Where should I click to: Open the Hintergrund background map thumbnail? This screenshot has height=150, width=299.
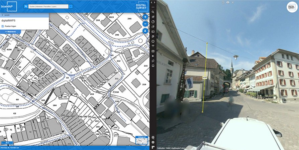click(142, 140)
